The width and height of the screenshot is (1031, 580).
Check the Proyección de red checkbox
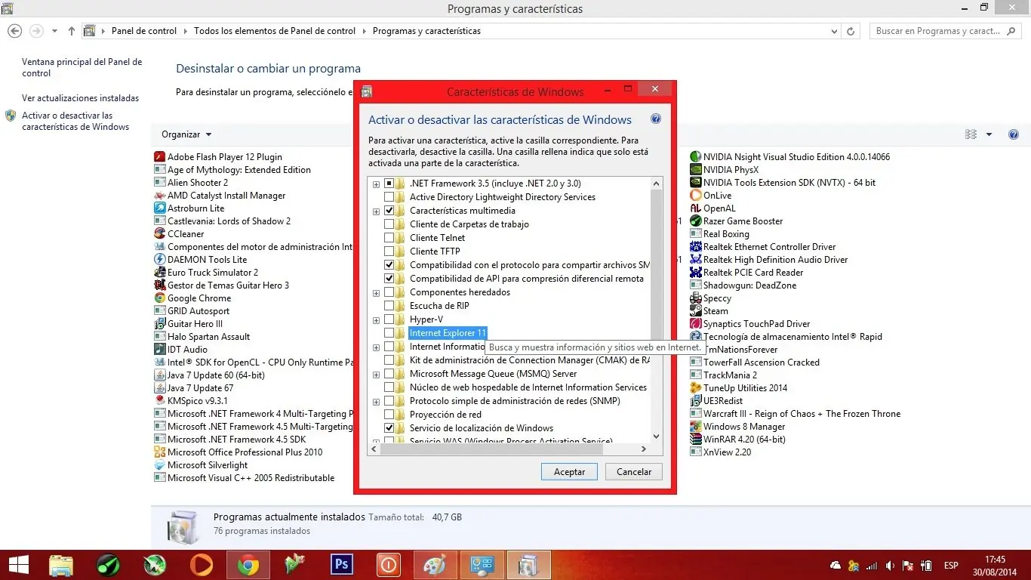coord(389,415)
